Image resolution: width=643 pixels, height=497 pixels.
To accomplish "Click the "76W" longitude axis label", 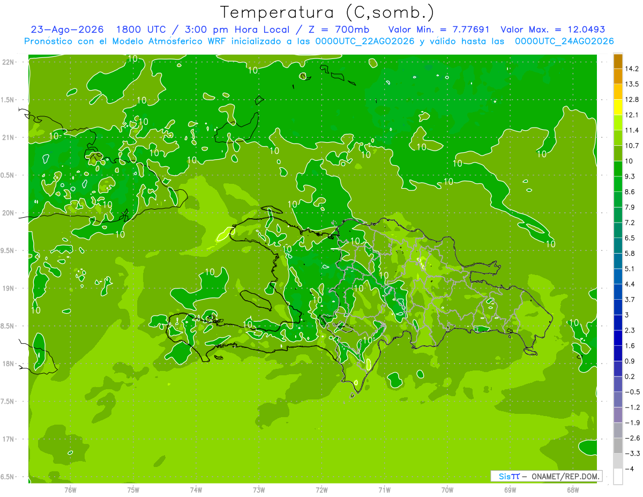I will (x=70, y=490).
